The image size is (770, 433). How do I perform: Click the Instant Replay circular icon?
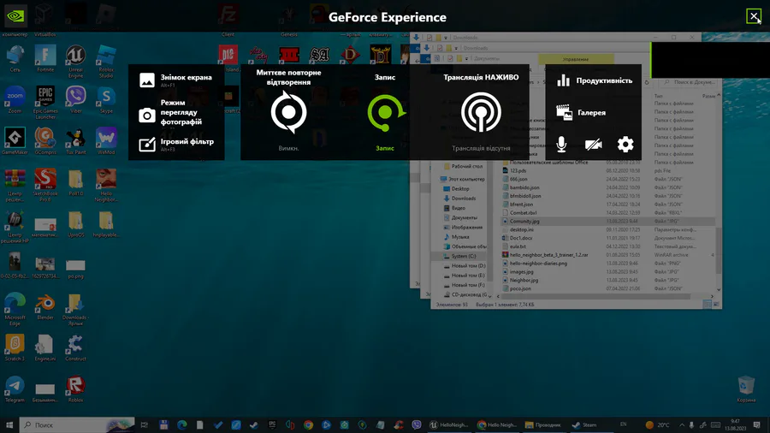[x=289, y=112]
